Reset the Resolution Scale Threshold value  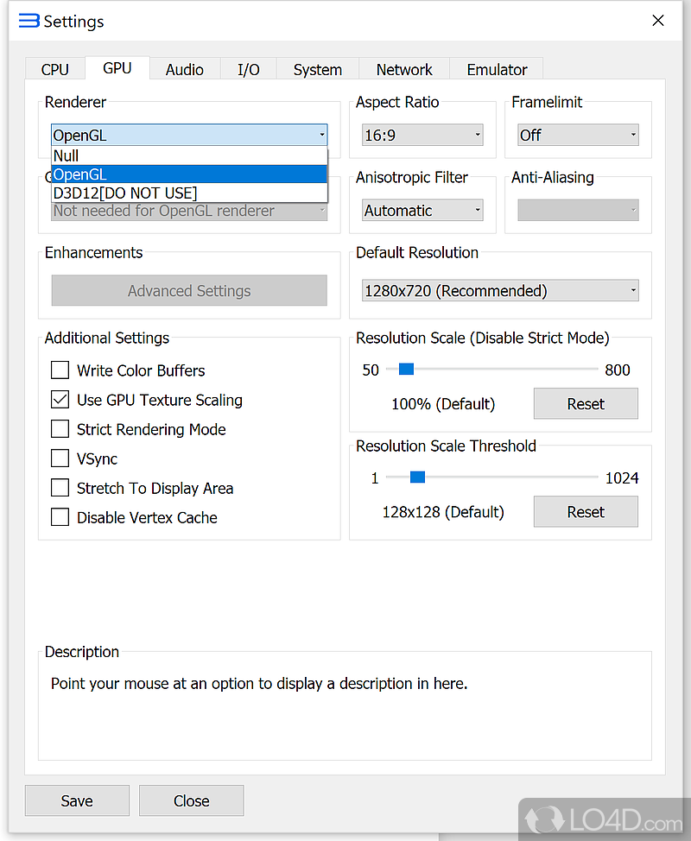point(586,512)
